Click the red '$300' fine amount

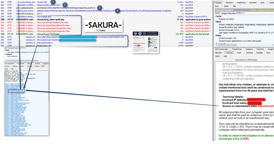pyautogui.click(x=246, y=139)
